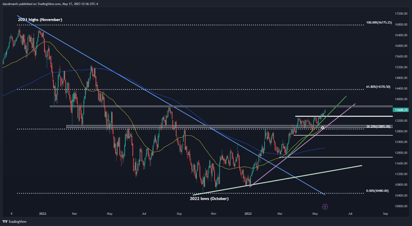The width and height of the screenshot is (412, 226).
Task: Click the 2022 label on the time axis
Action: point(43,214)
